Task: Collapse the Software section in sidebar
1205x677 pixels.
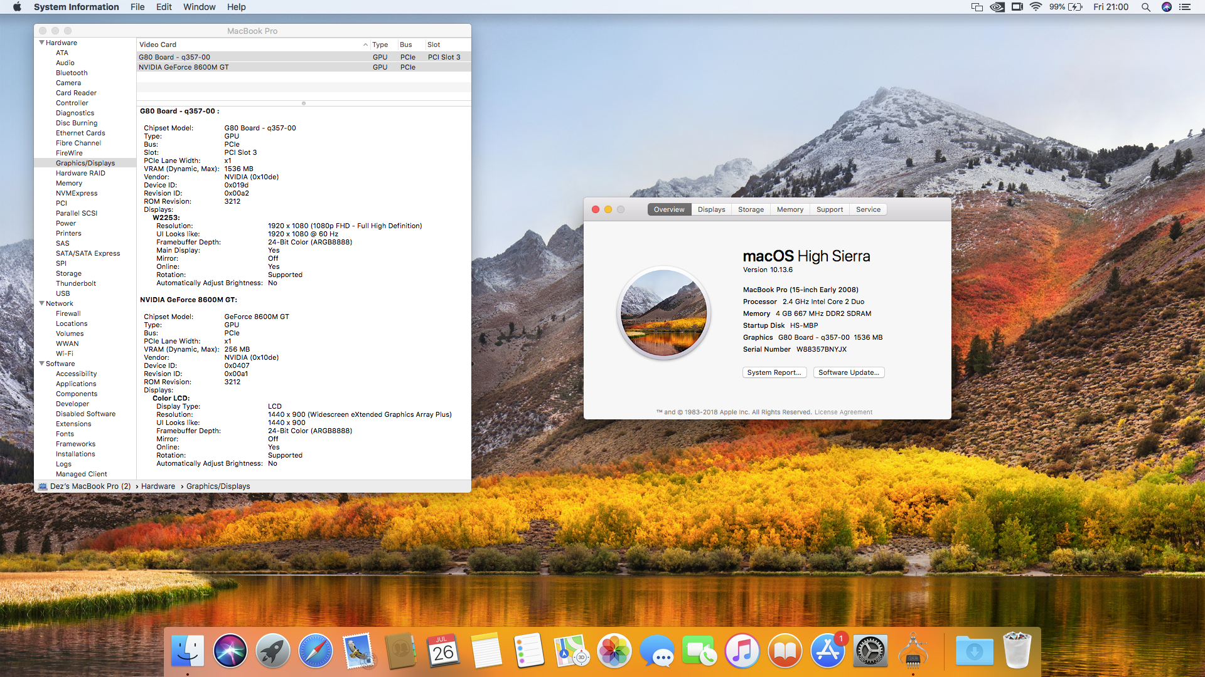Action: pyautogui.click(x=42, y=364)
